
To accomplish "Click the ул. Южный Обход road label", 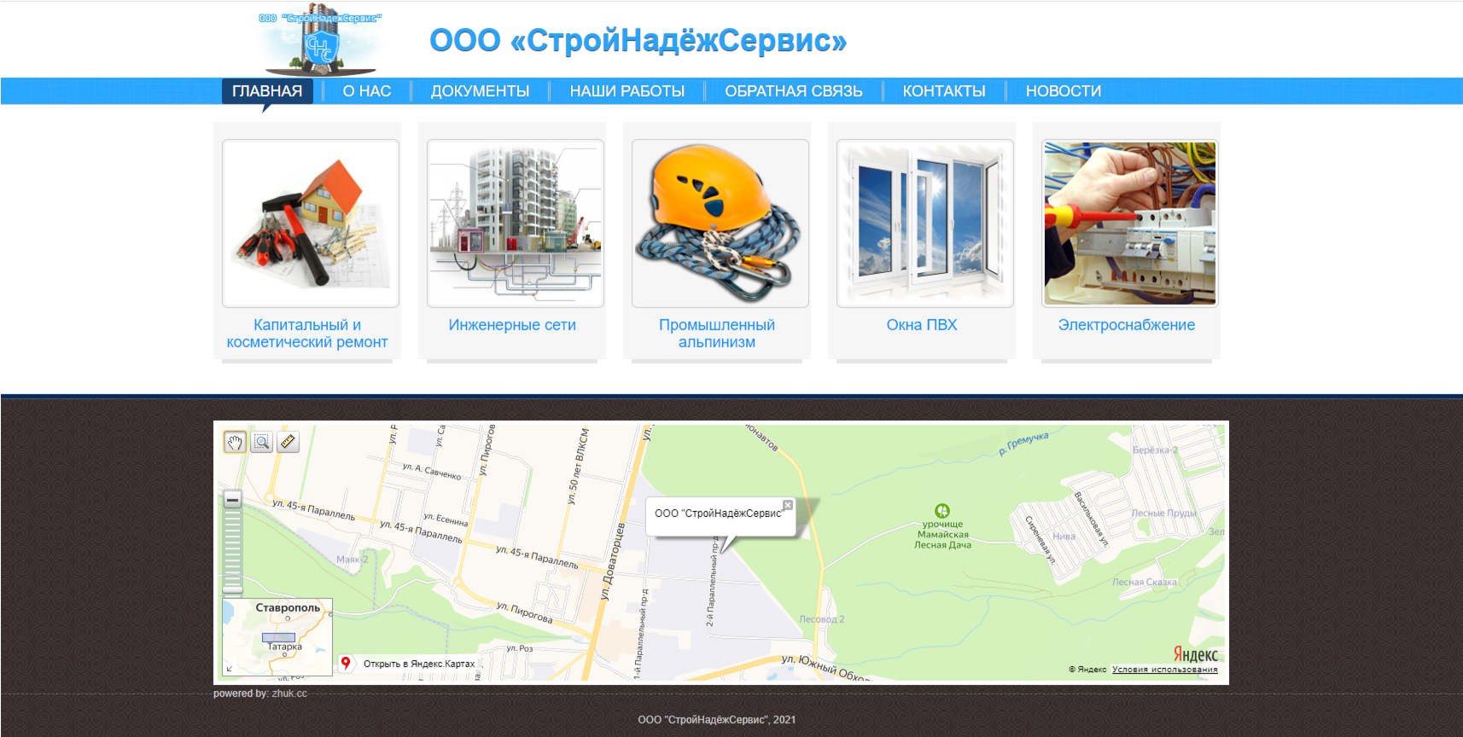I will [x=825, y=668].
